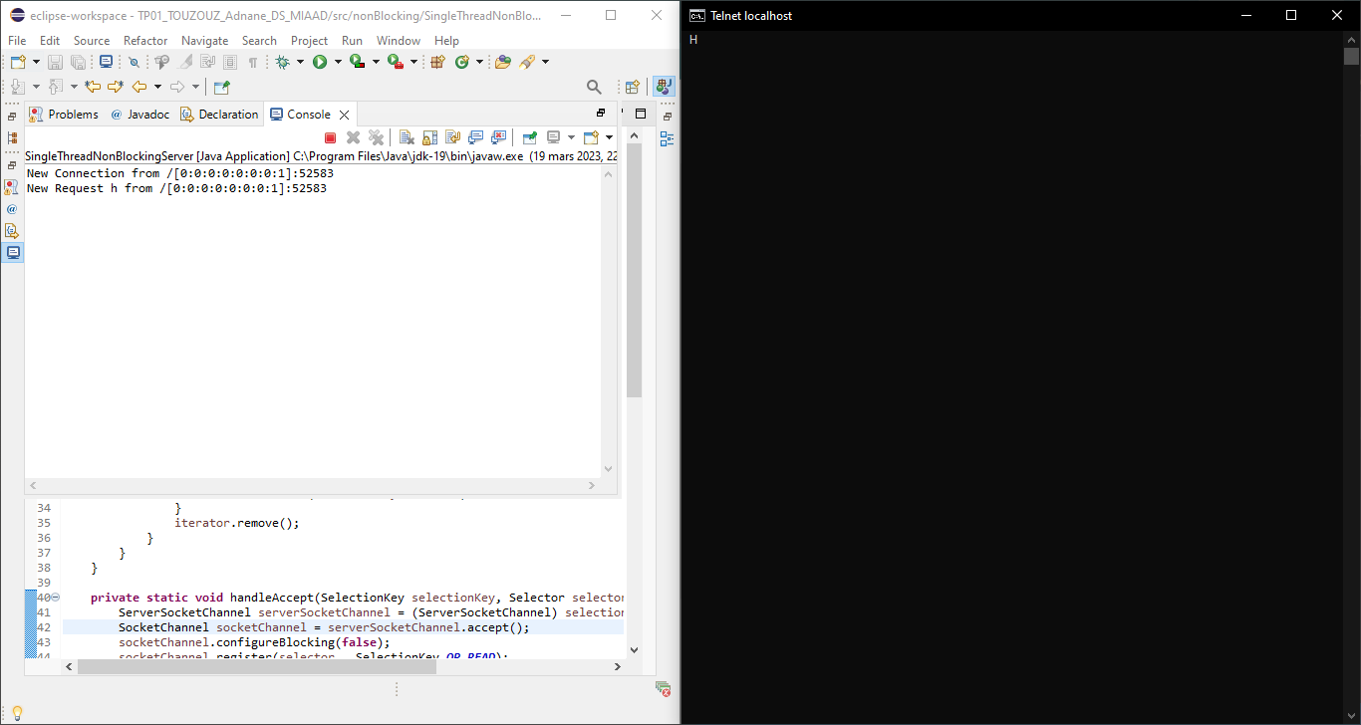Click the Save disk icon in toolbar
The image size is (1361, 725).
(x=56, y=62)
